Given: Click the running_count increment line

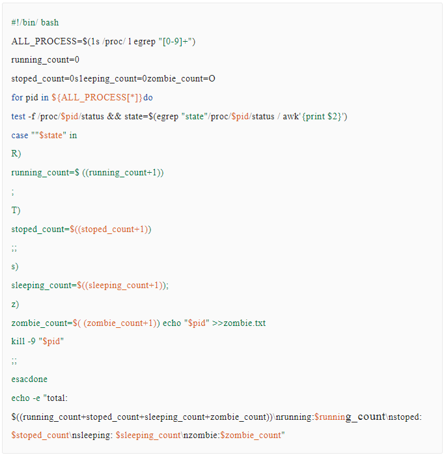Looking at the screenshot, I should pos(87,173).
